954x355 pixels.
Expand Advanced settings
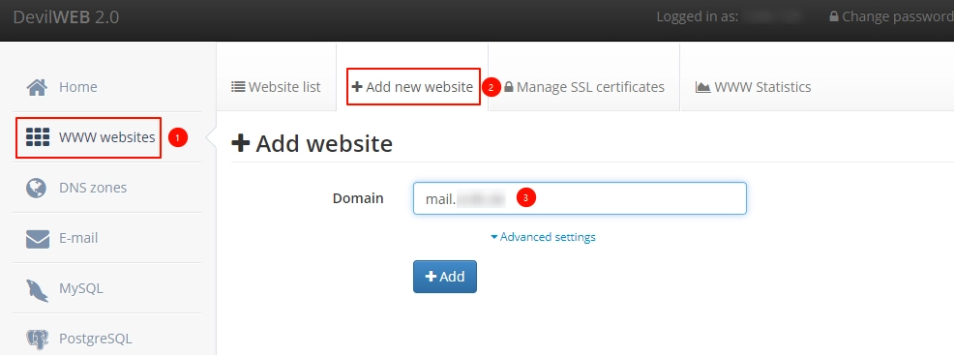544,237
